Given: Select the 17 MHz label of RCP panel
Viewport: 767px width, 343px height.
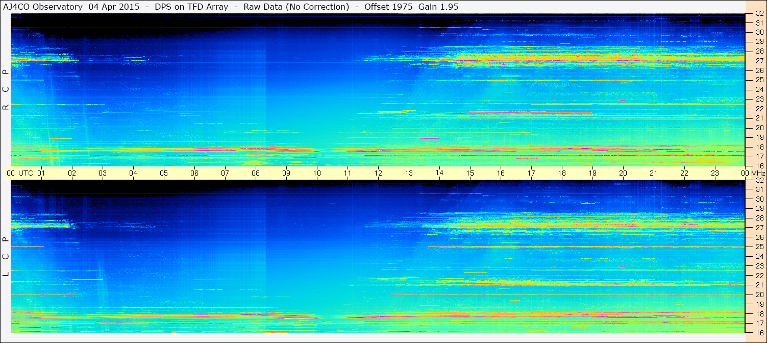Looking at the screenshot, I should (x=759, y=156).
